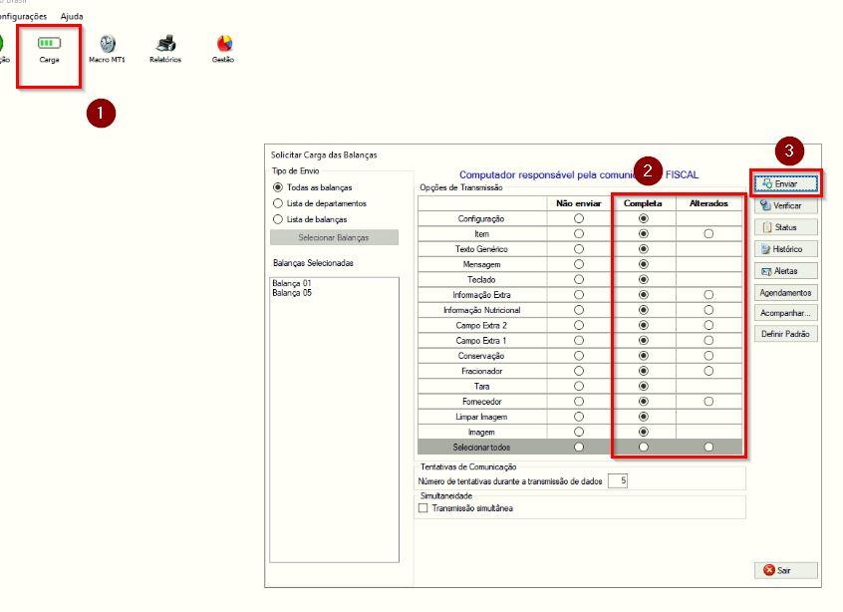The height and width of the screenshot is (612, 843).
Task: Select Balança 05 in selected list
Action: [x=292, y=293]
